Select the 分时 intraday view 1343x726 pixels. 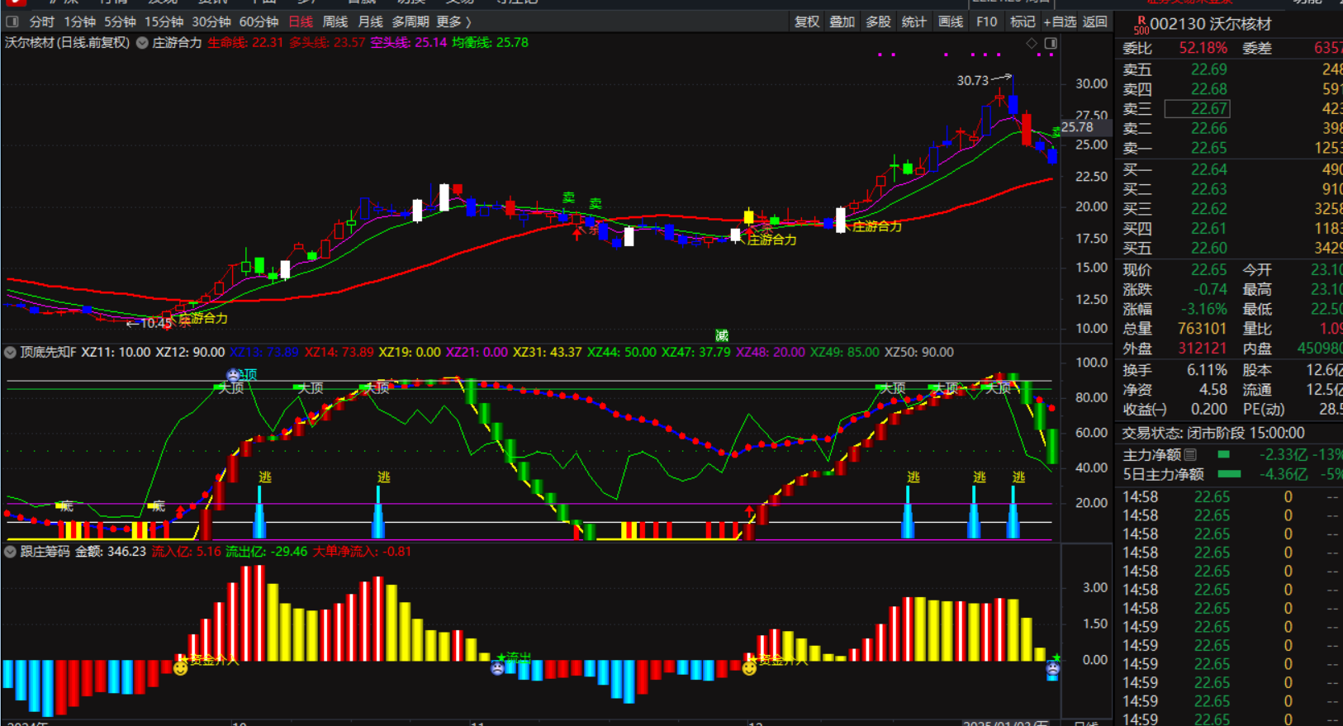(x=41, y=21)
